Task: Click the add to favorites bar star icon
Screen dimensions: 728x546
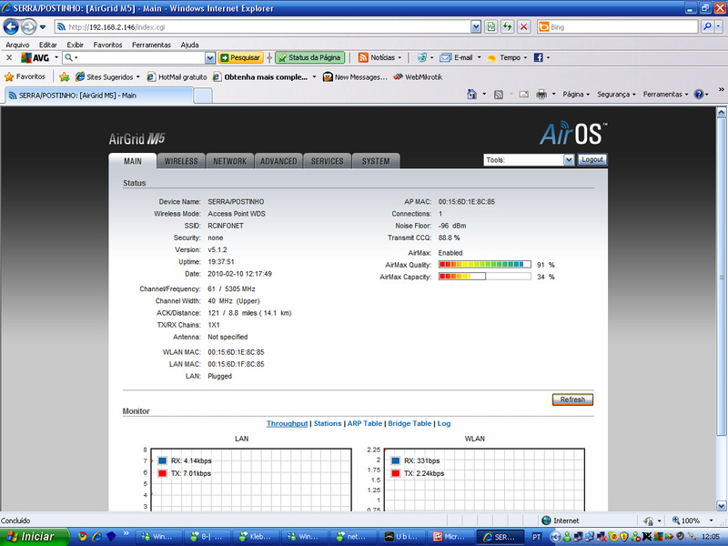Action: (x=64, y=76)
